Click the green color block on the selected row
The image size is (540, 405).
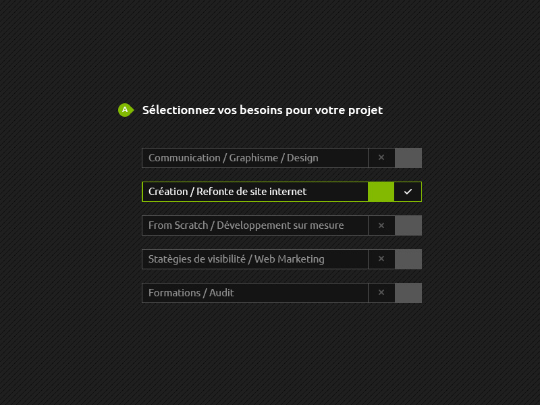coord(381,192)
